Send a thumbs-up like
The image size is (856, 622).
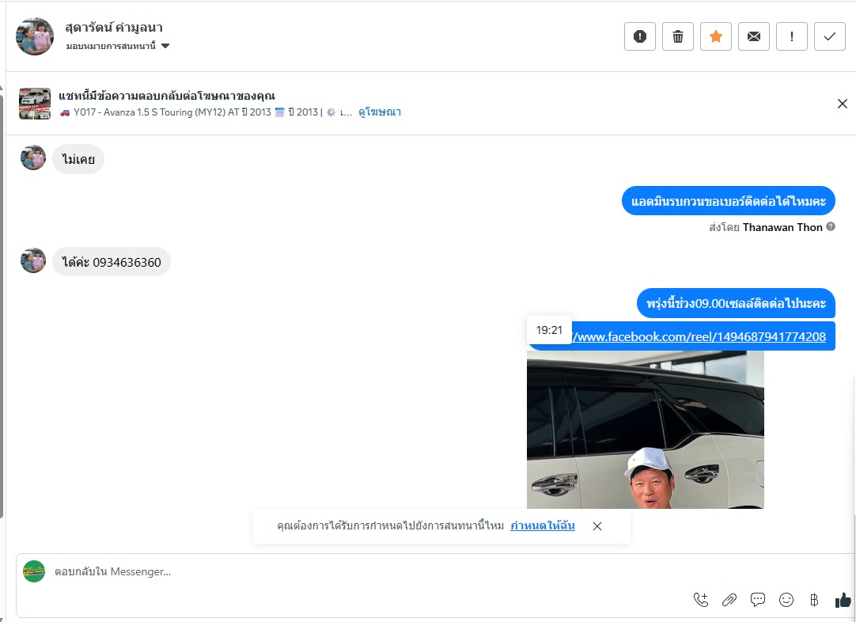pyautogui.click(x=843, y=600)
